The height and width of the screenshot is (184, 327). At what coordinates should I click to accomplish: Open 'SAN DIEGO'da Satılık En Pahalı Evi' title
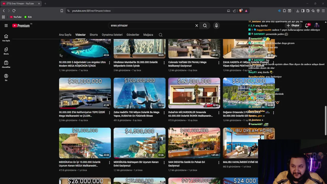(187, 164)
